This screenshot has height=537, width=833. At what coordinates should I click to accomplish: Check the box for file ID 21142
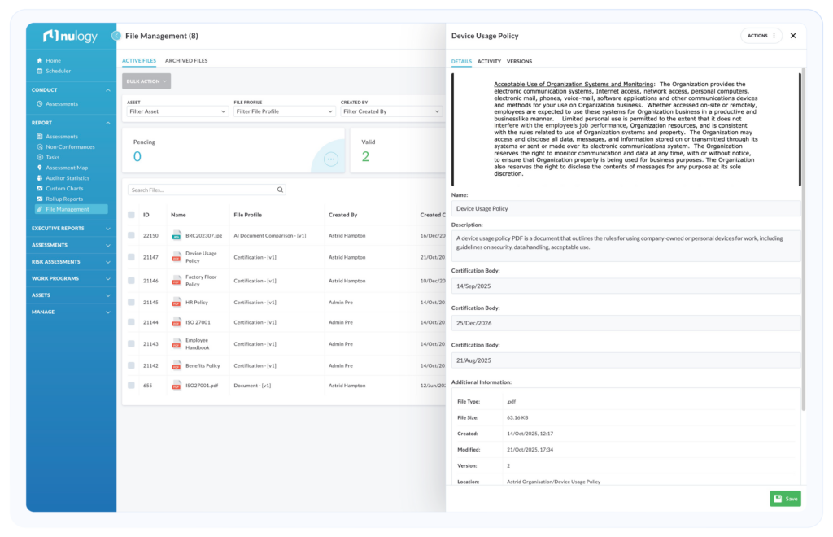point(131,365)
